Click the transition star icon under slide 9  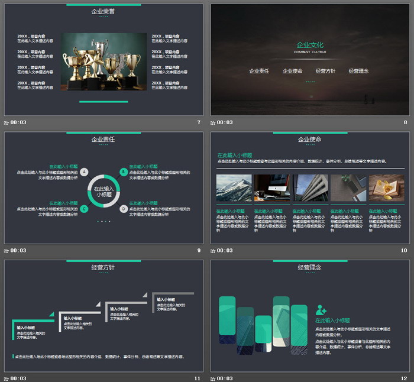point(7,250)
